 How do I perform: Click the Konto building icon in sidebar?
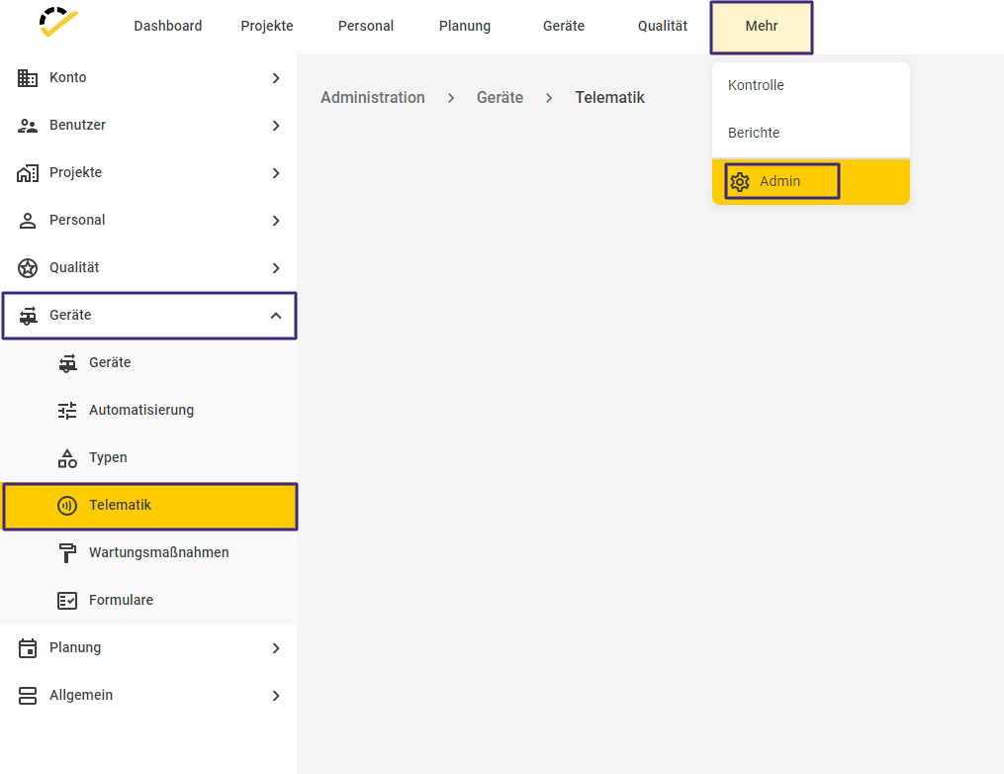coord(28,77)
